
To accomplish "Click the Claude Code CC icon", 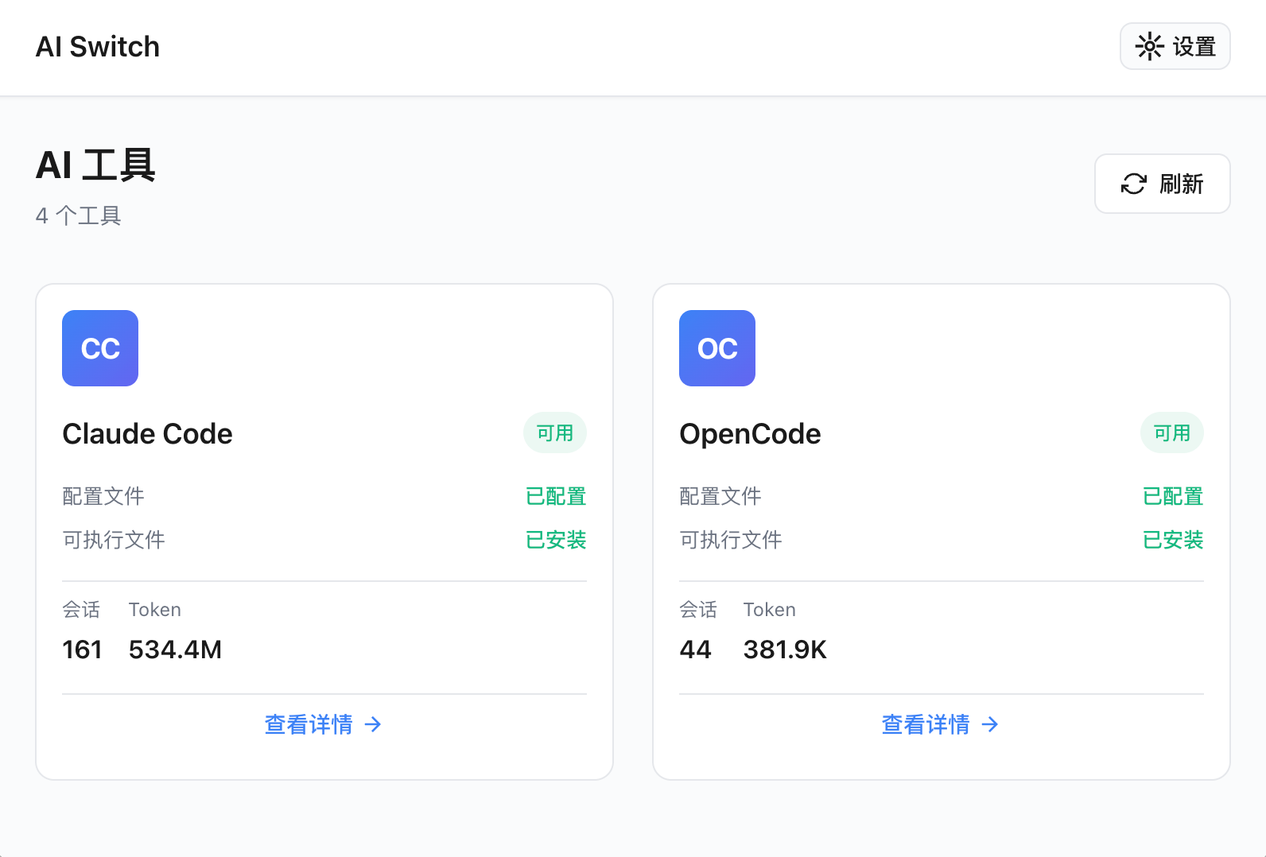I will click(100, 348).
